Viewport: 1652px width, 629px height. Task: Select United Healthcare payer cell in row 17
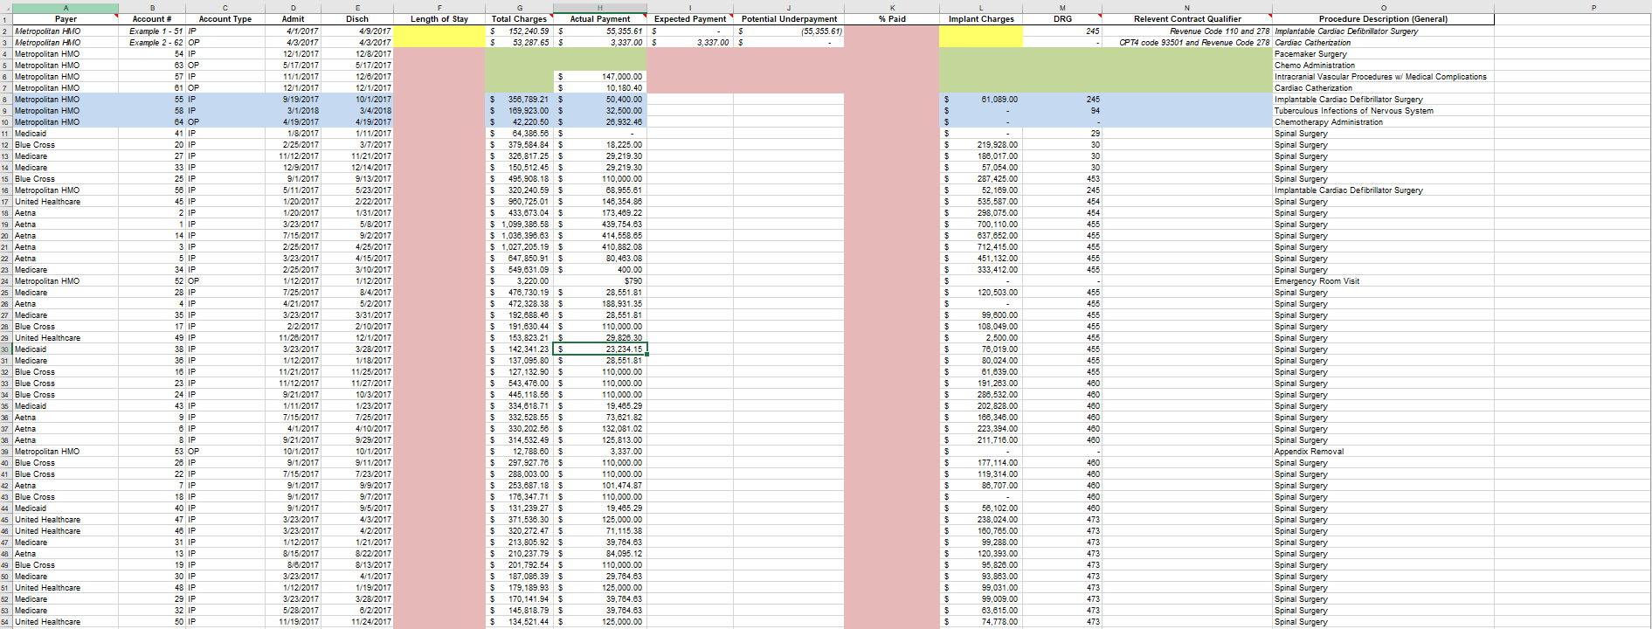tap(66, 202)
